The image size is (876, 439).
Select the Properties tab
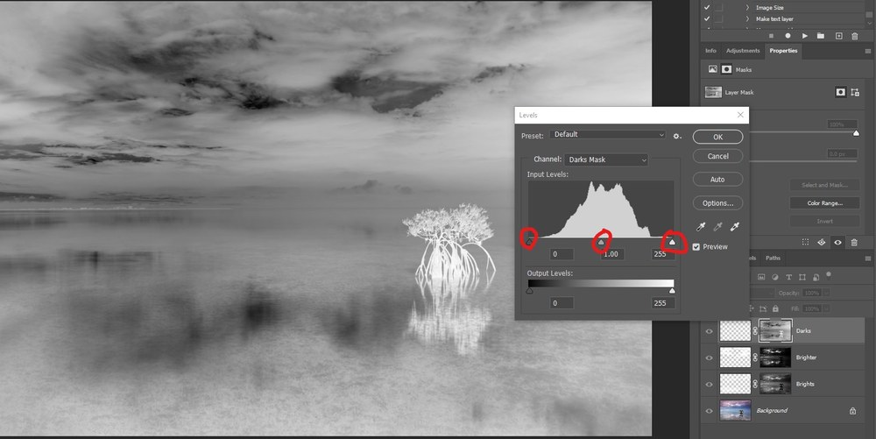[783, 51]
